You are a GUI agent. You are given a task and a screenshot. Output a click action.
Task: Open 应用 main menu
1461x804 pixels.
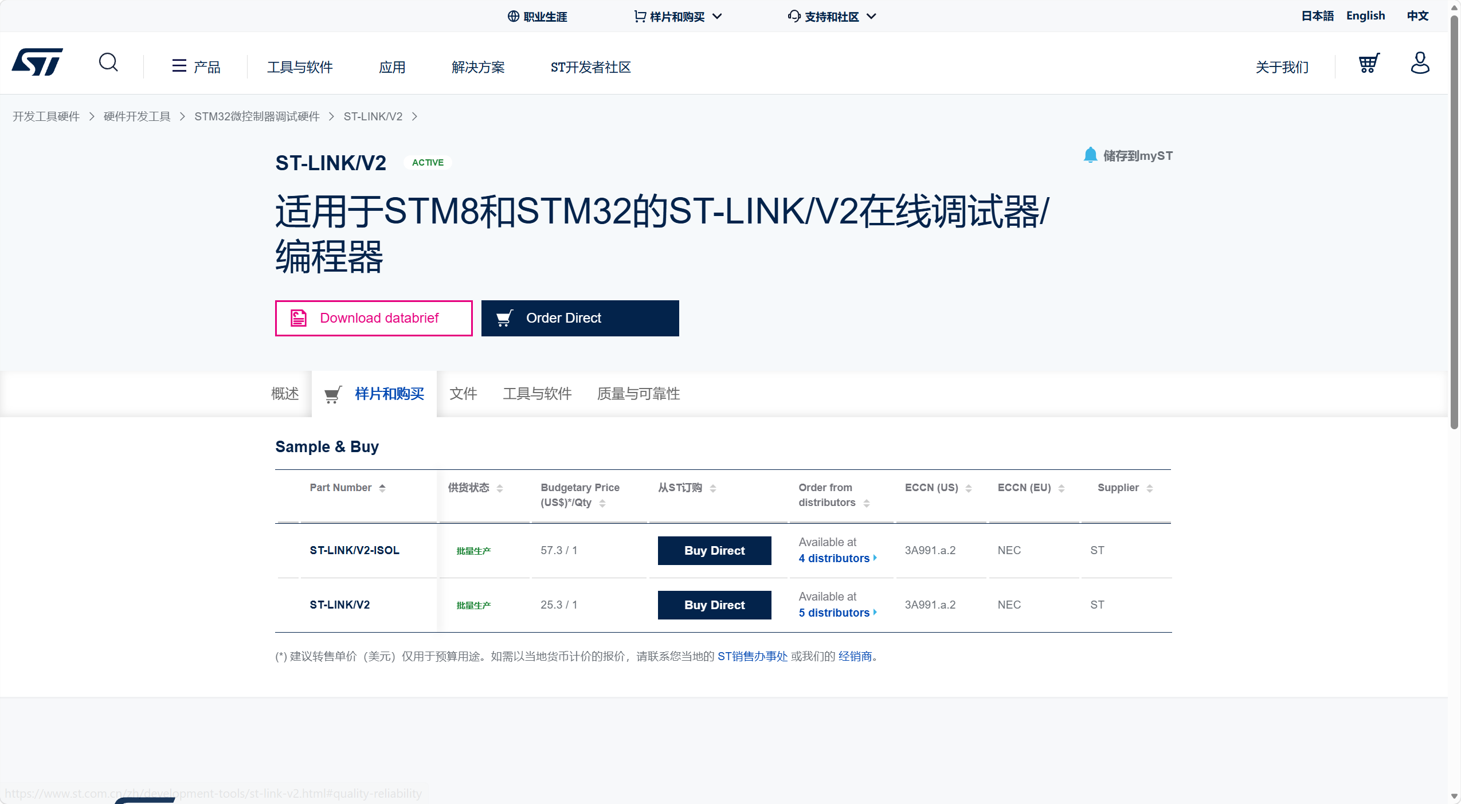pyautogui.click(x=392, y=67)
